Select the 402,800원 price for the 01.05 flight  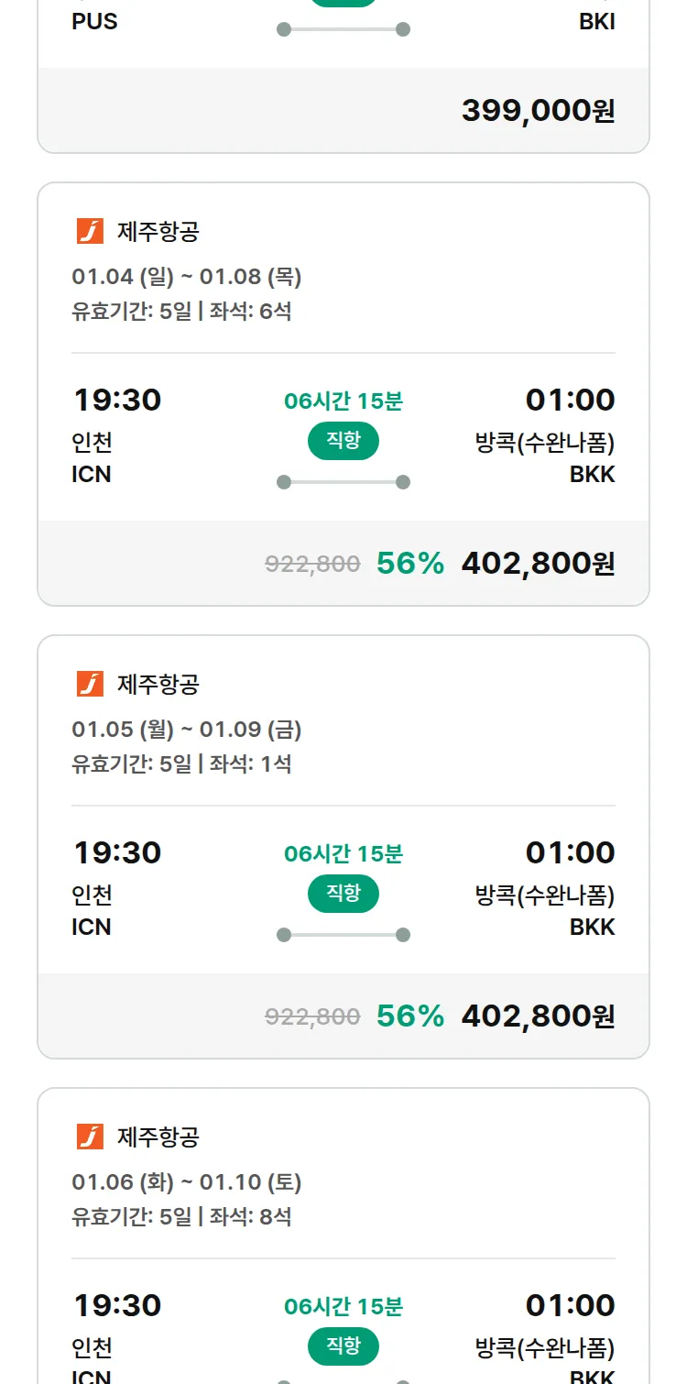(538, 1016)
